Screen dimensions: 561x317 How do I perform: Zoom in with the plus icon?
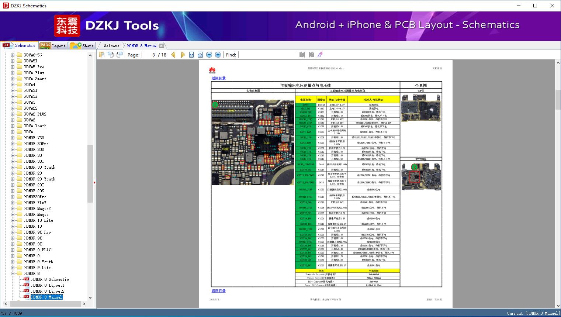218,55
